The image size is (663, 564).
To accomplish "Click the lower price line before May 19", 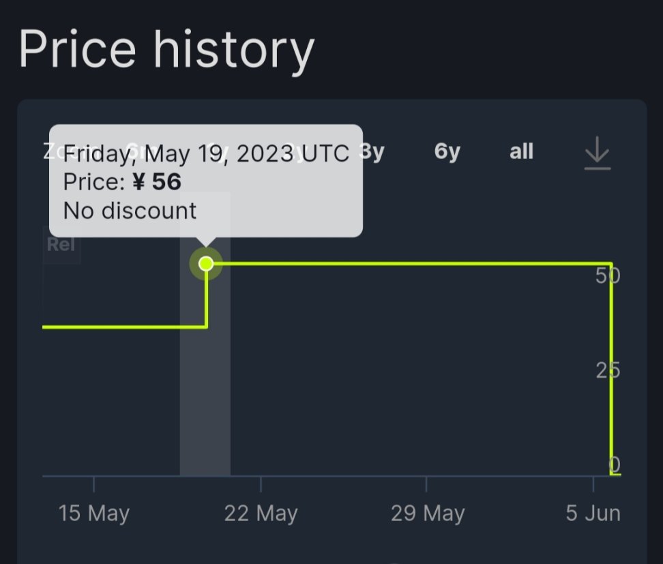I will [x=124, y=327].
